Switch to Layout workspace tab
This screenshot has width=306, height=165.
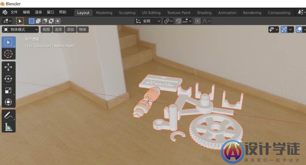tap(83, 13)
